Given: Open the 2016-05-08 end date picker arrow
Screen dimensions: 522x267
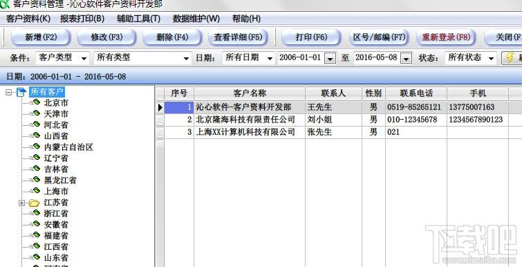Looking at the screenshot, I should click(406, 59).
